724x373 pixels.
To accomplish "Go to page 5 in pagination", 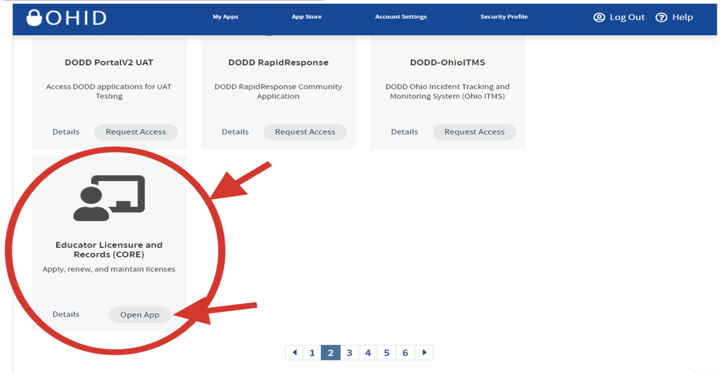I will (387, 352).
